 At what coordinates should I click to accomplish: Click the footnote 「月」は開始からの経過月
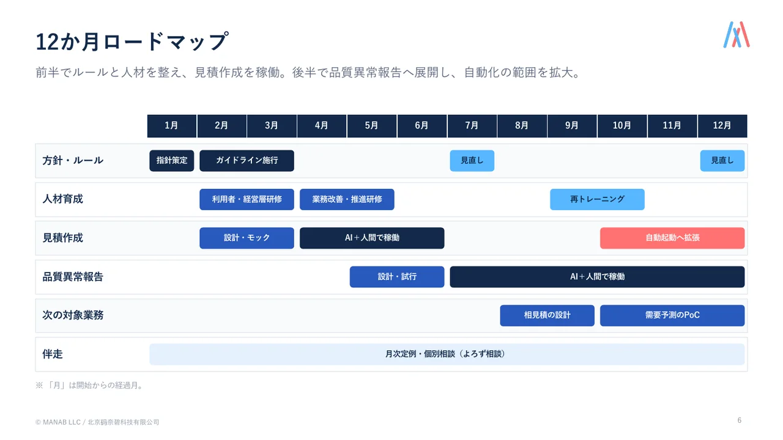[x=89, y=386]
